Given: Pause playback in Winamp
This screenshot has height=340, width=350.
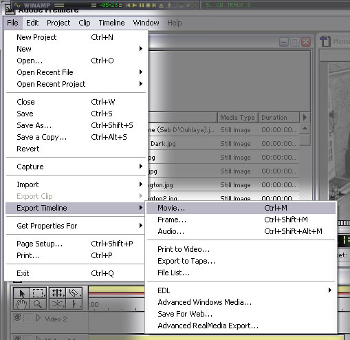Looking at the screenshot, I should point(142,5).
